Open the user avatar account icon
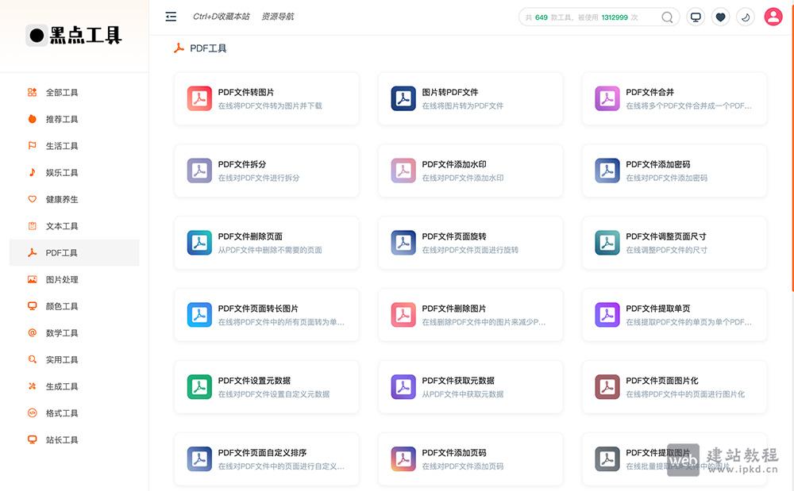The width and height of the screenshot is (794, 491). coord(773,16)
